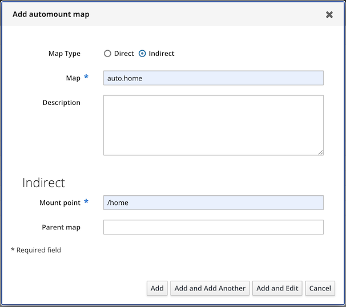Image resolution: width=346 pixels, height=307 pixels.
Task: Click the Required field note text
Action: [36, 250]
